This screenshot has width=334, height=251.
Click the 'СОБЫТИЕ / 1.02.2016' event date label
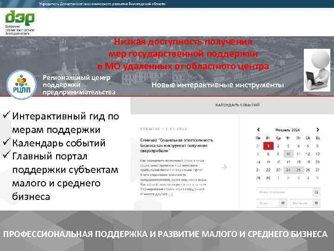164,129
